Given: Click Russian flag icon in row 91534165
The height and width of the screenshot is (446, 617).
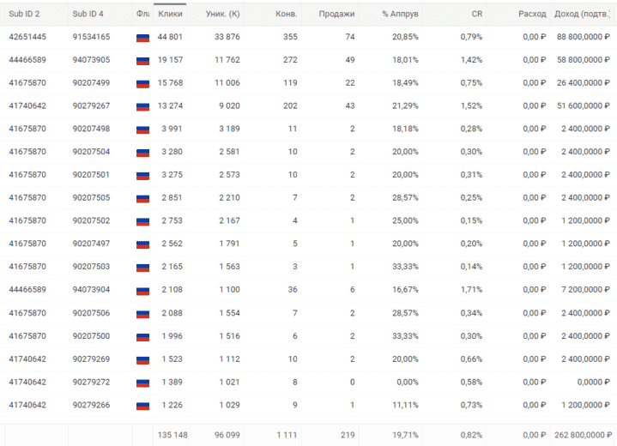Looking at the screenshot, I should point(142,38).
